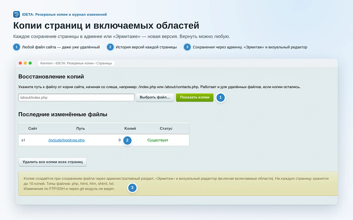Click the red close window dot
The width and height of the screenshot is (353, 220).
20,63
